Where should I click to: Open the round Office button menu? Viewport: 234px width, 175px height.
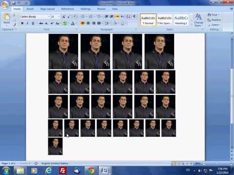[x=5, y=4]
